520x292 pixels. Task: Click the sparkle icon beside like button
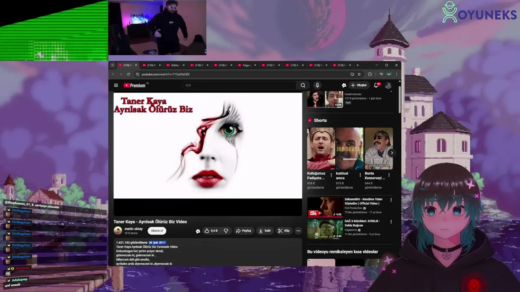point(198,231)
